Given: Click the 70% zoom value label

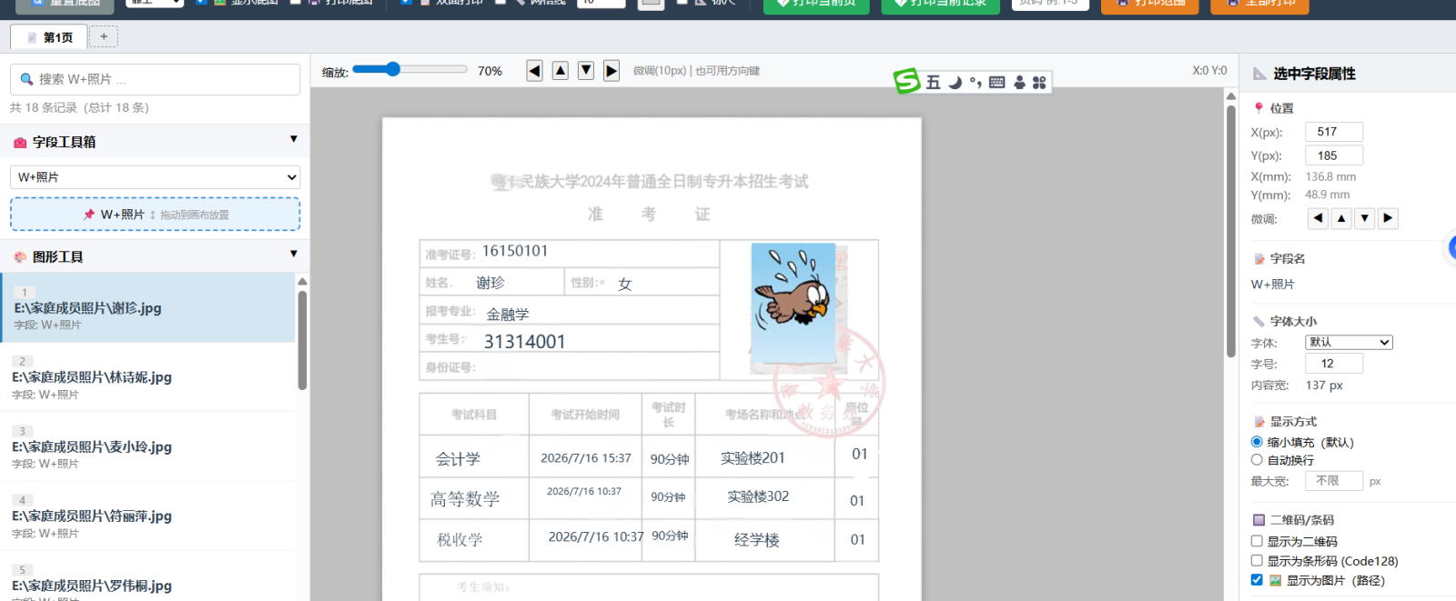Looking at the screenshot, I should click(490, 71).
